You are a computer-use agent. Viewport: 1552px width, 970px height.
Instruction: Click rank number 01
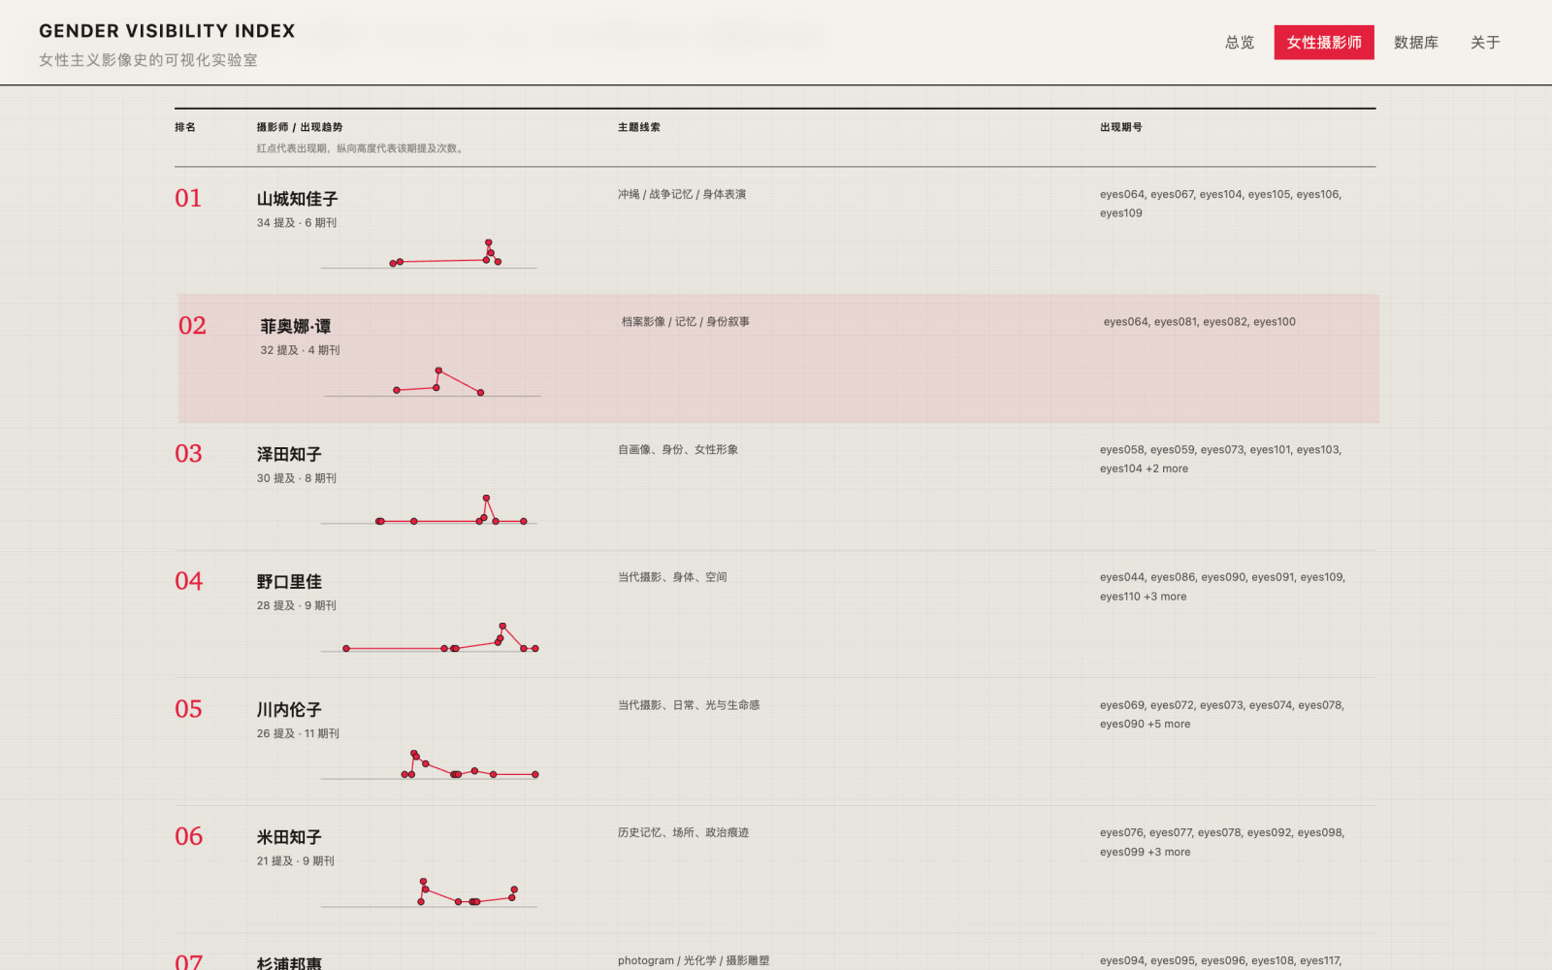coord(188,199)
